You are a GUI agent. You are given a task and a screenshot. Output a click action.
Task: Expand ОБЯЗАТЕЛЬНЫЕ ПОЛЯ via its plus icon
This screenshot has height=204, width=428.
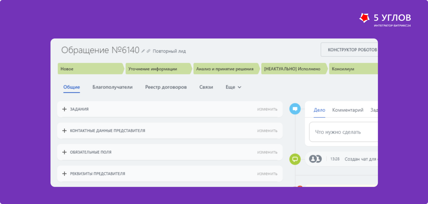tap(64, 152)
